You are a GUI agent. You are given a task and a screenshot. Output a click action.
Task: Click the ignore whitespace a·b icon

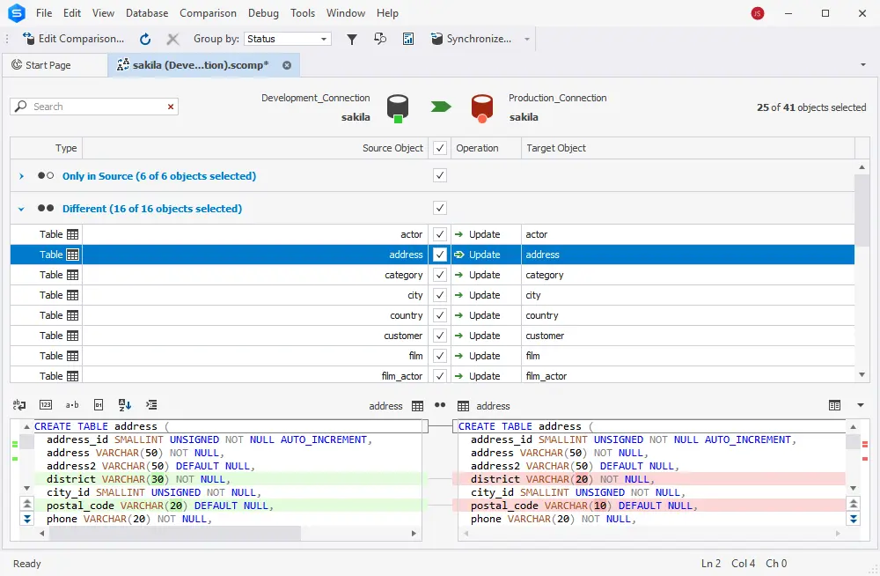[x=71, y=404]
